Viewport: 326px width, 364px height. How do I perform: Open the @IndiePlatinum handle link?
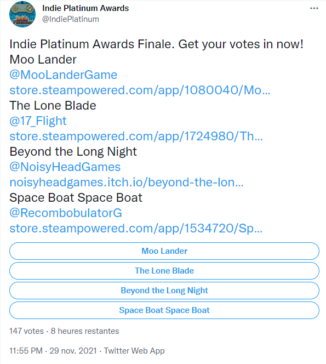click(x=71, y=19)
